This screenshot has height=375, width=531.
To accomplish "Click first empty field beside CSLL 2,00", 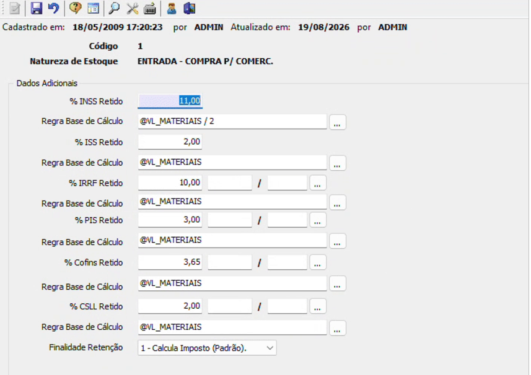I will coord(230,306).
